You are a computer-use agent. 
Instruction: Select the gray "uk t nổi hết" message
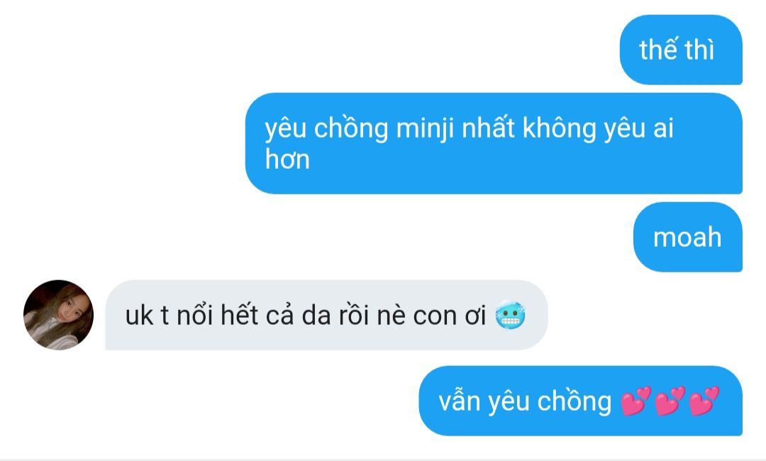pyautogui.click(x=326, y=315)
